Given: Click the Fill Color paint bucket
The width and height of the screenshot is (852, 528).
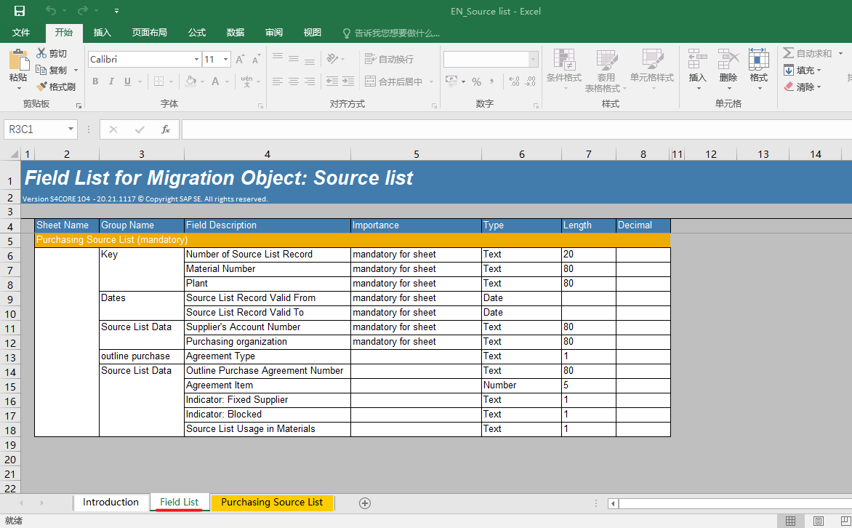Looking at the screenshot, I should click(x=190, y=81).
